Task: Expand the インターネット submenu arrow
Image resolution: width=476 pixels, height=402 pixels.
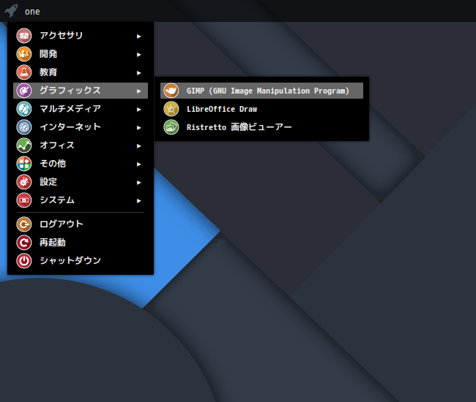Action: tap(138, 128)
